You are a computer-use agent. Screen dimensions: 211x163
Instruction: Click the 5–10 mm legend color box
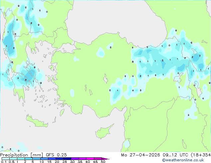(36, 159)
